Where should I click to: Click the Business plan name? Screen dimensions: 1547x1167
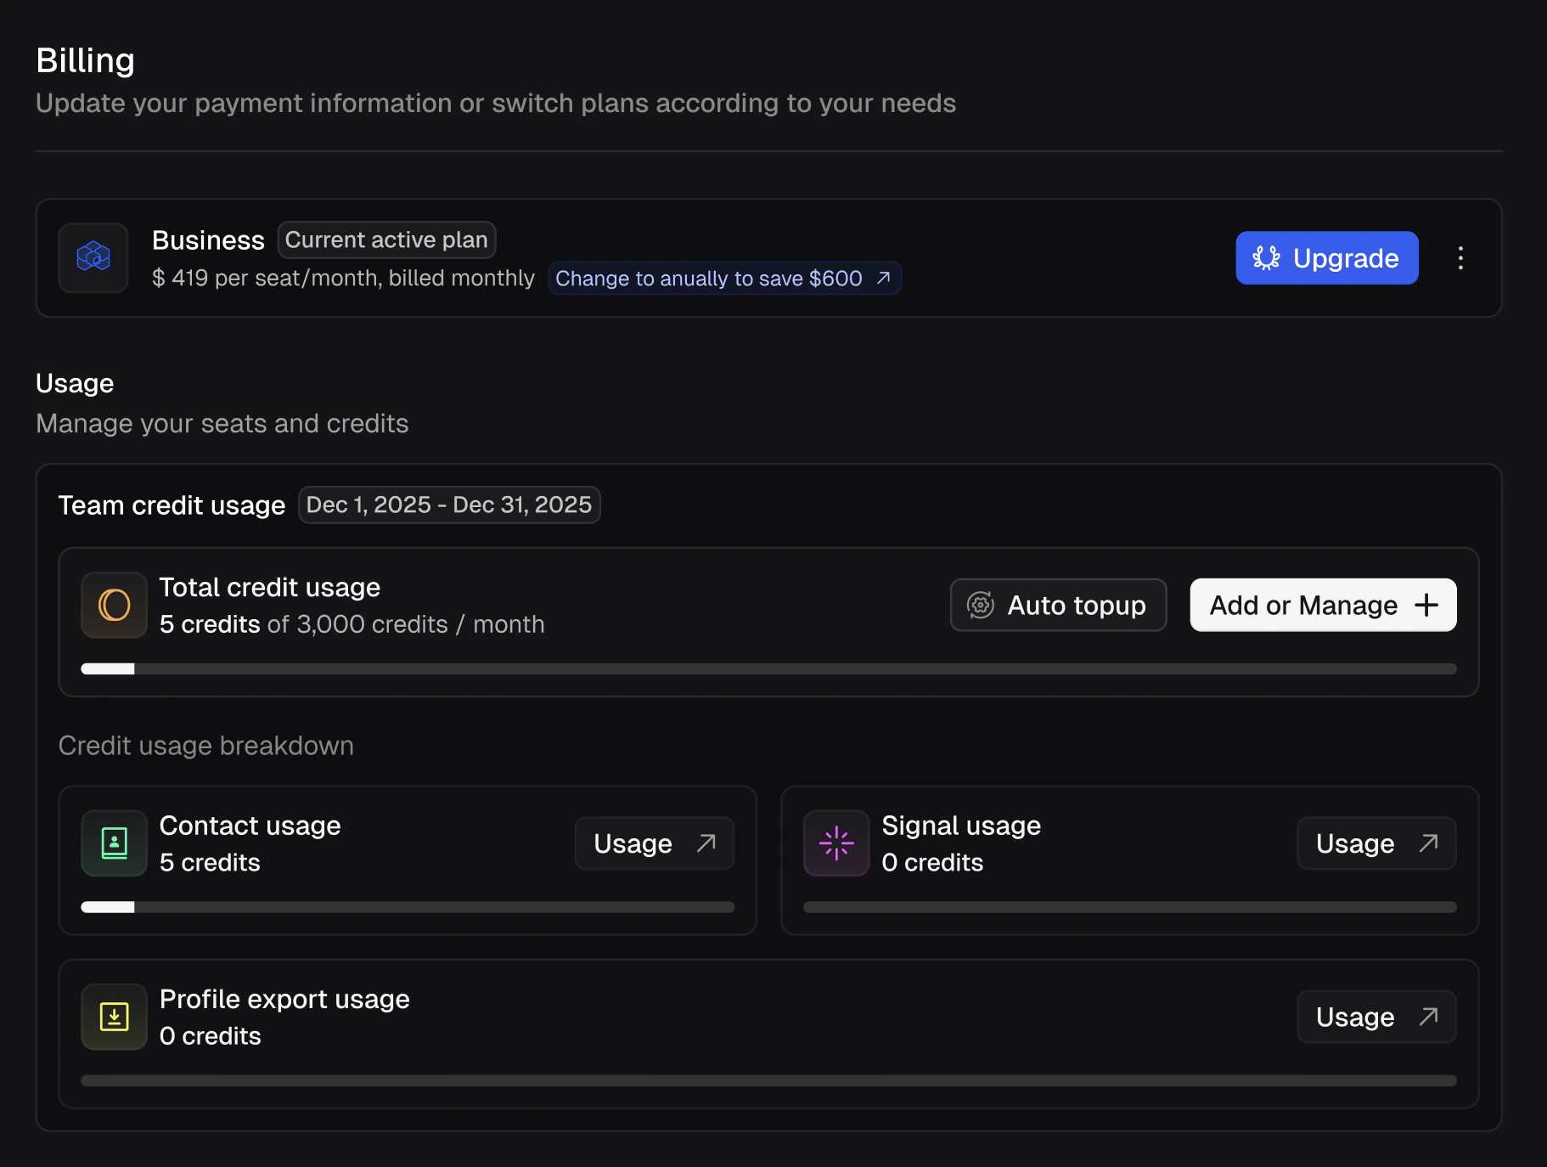click(x=208, y=240)
